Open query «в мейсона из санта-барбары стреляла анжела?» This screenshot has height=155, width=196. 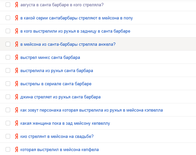[x=68, y=44]
